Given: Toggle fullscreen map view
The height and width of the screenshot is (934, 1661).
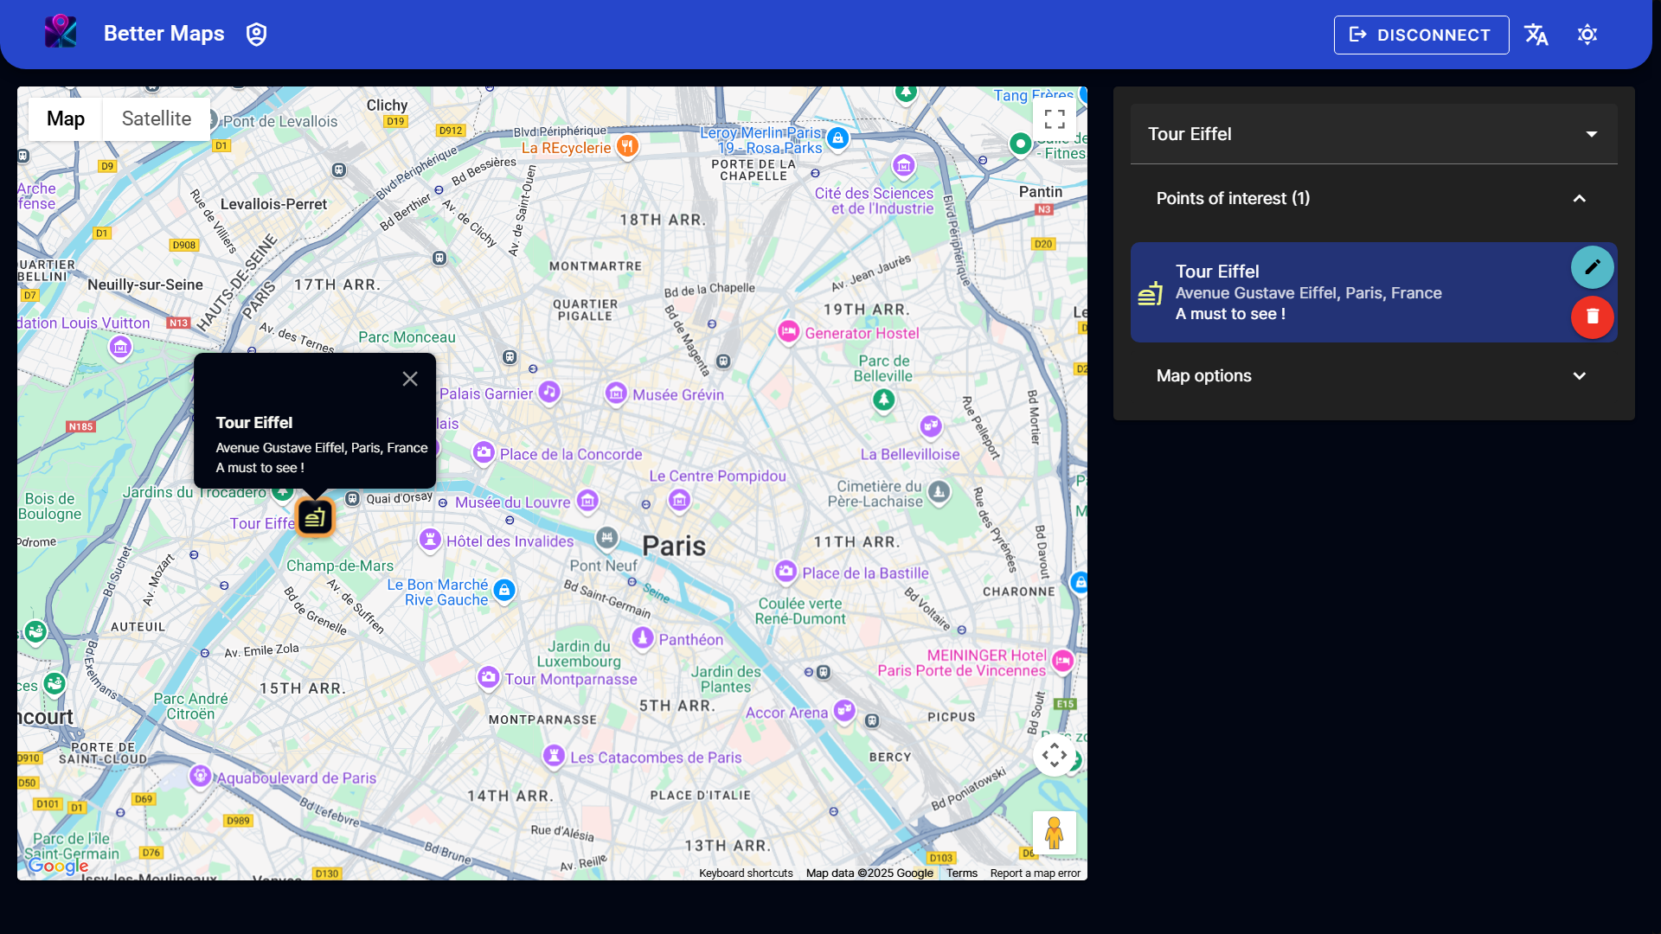Looking at the screenshot, I should pos(1054,119).
